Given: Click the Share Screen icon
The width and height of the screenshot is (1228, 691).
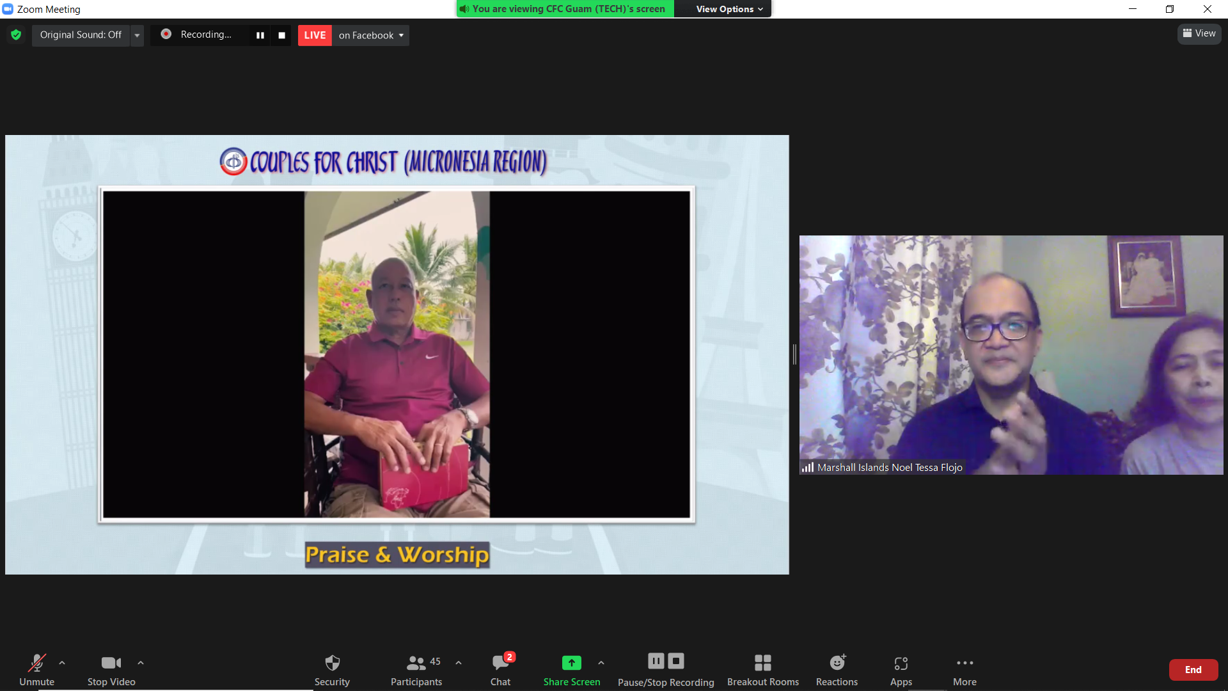Looking at the screenshot, I should tap(571, 663).
